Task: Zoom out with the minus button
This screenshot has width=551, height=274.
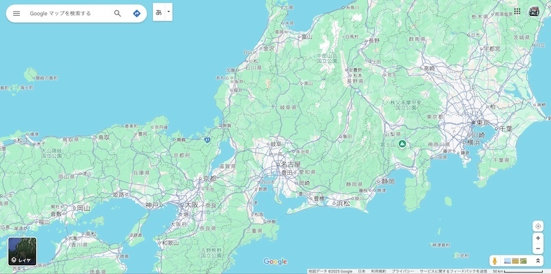Action: (538, 249)
